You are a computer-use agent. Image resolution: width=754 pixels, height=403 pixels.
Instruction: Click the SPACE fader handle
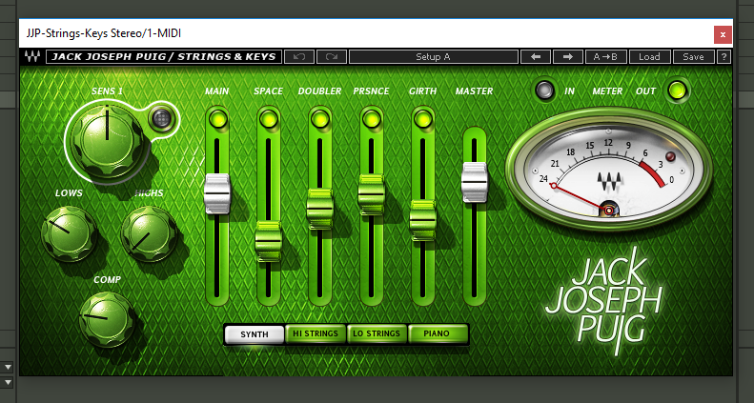269,241
